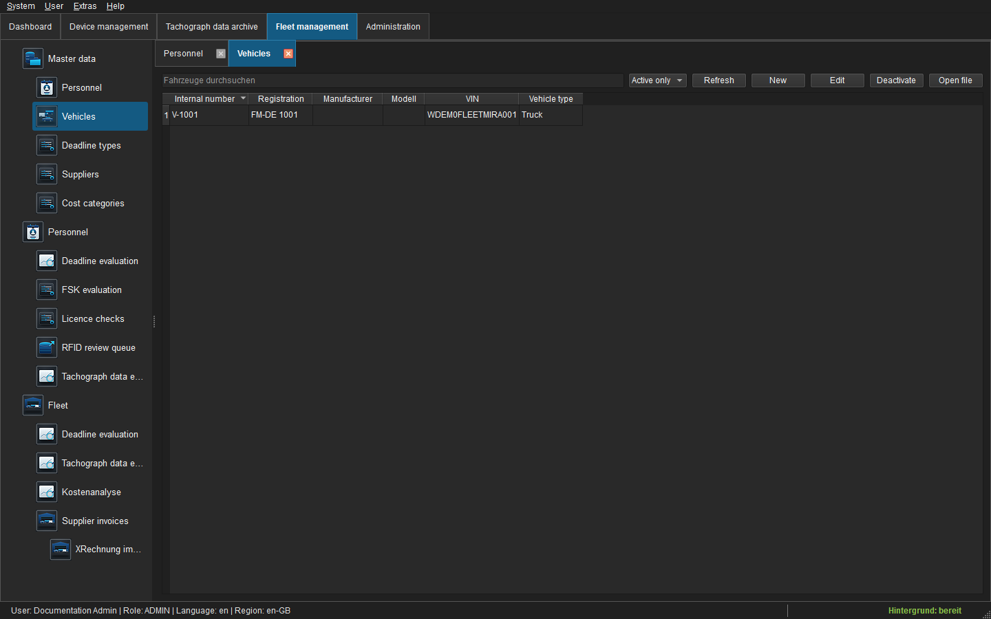This screenshot has height=619, width=991.
Task: Click the Fahrzeuge durchsuchen search field
Action: point(392,80)
